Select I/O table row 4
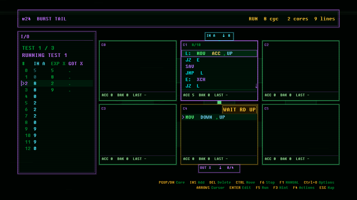Screen dimensions: 357x200 (x=57, y=96)
